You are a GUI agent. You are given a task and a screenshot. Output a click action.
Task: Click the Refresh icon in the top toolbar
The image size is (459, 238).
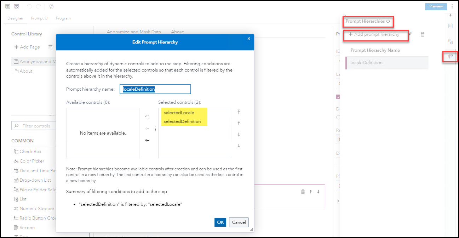(x=51, y=6)
